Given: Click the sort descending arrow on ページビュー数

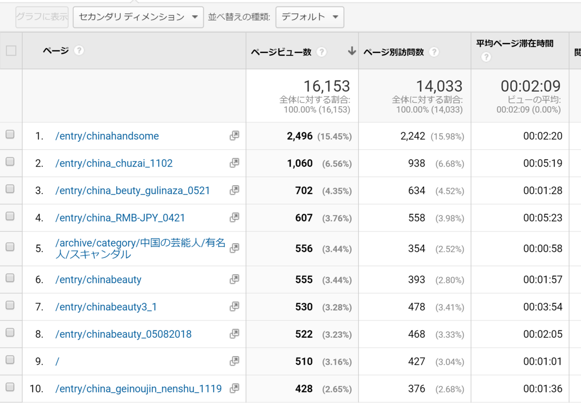Looking at the screenshot, I should [x=352, y=51].
